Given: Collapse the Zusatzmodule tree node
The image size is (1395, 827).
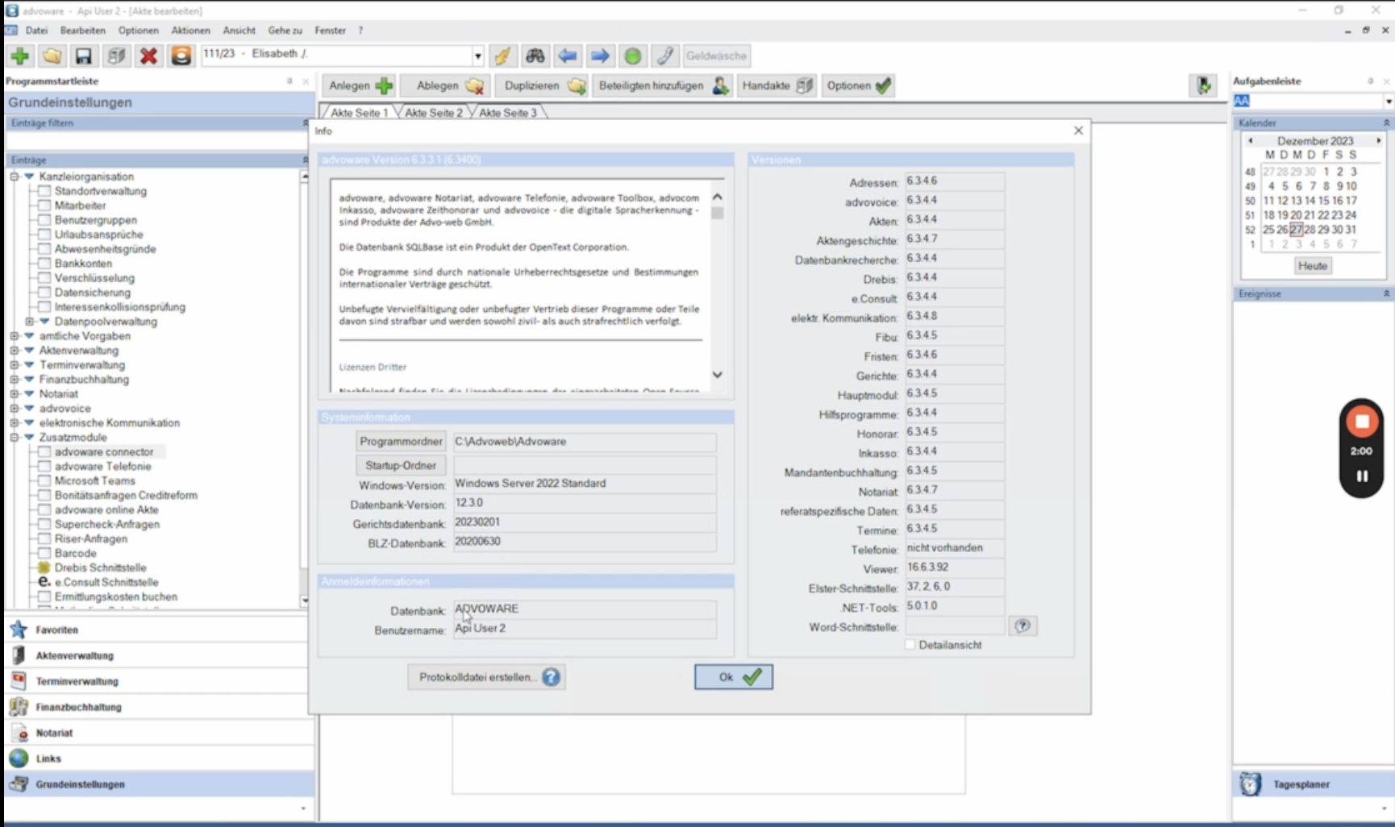Looking at the screenshot, I should 15,438.
